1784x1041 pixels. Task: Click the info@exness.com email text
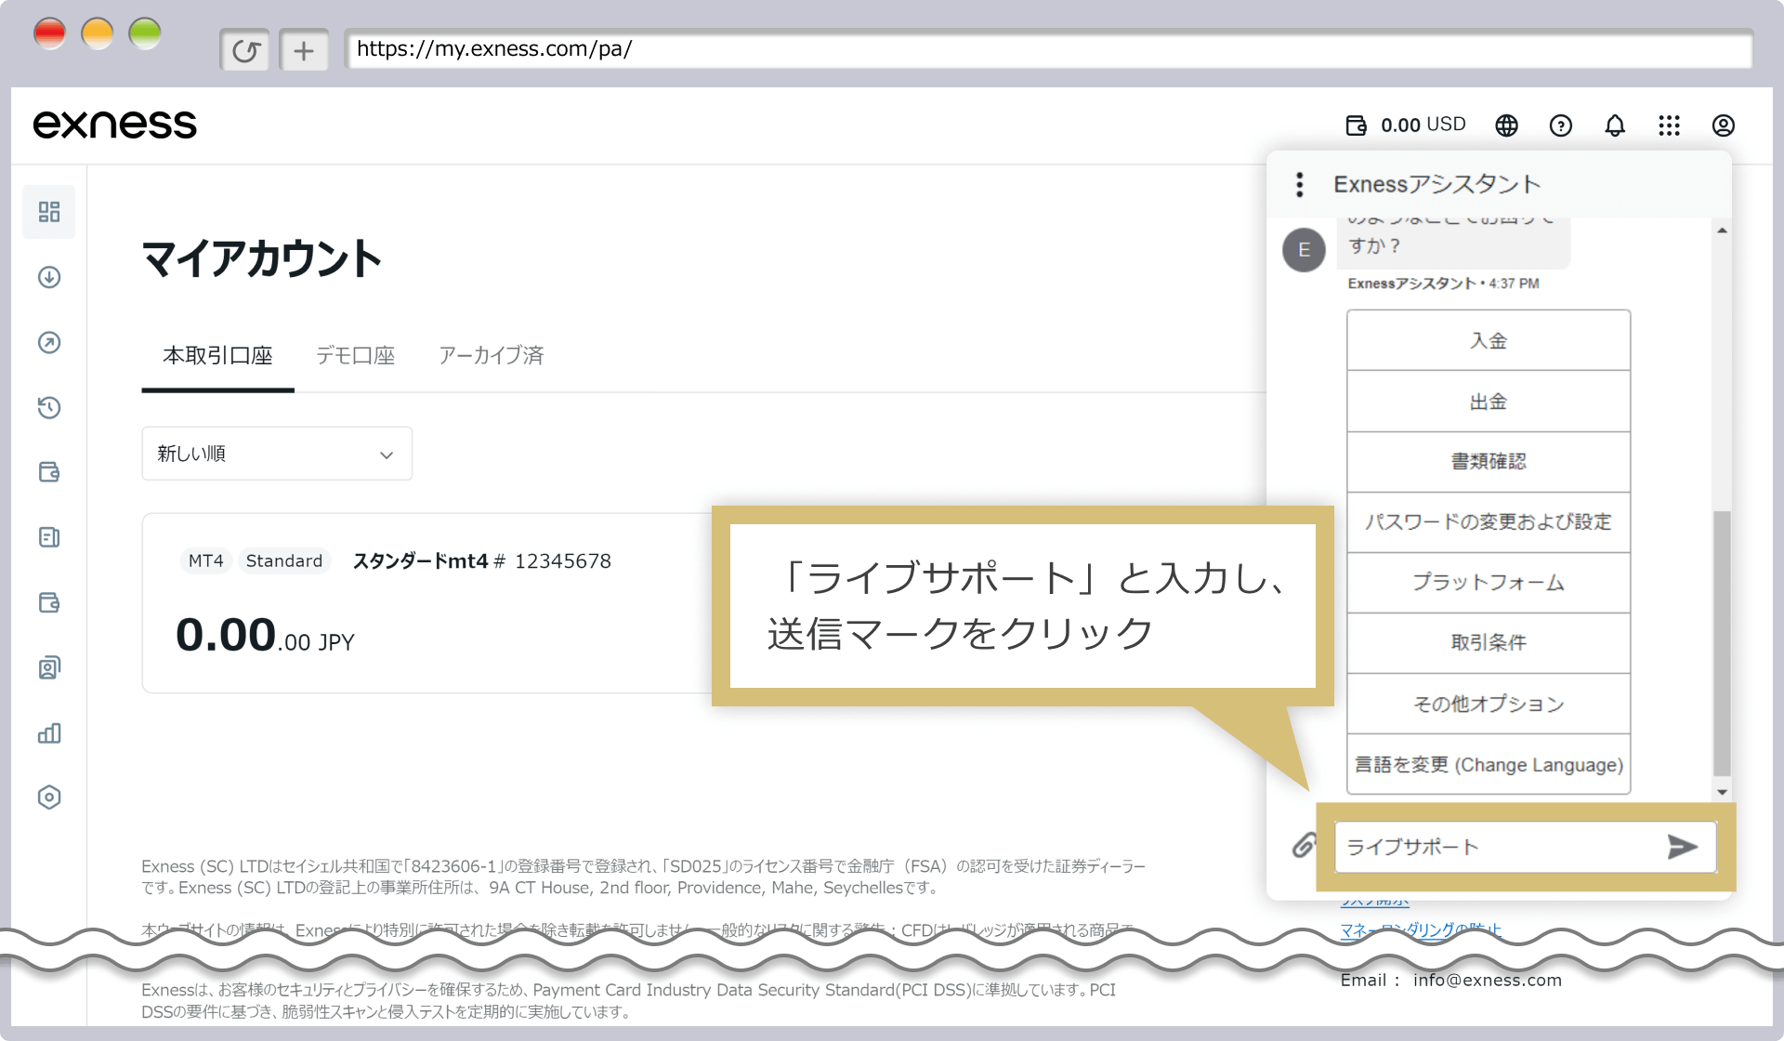pos(1487,981)
